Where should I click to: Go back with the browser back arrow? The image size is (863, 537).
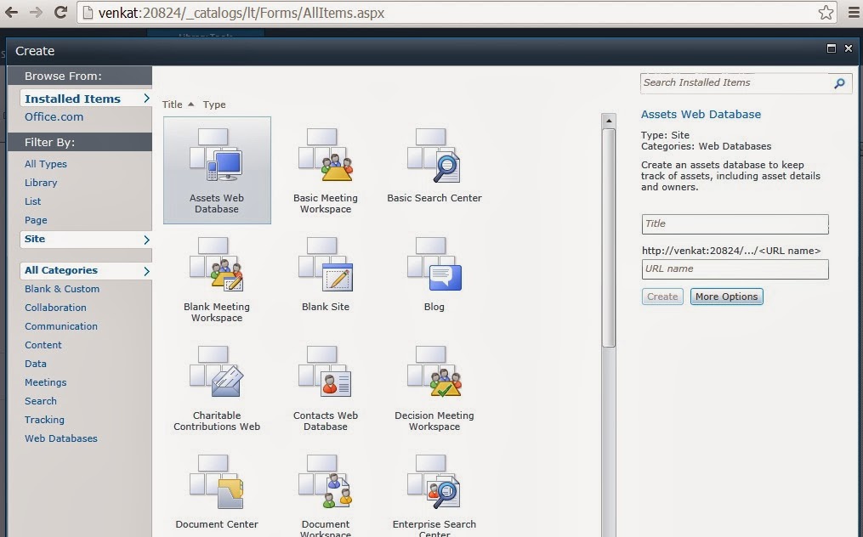pos(12,13)
